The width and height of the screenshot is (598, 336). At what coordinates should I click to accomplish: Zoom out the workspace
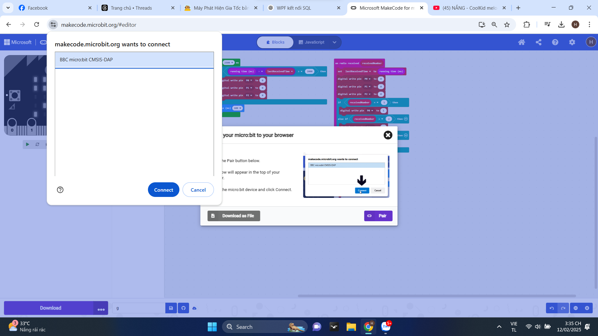coord(576,308)
